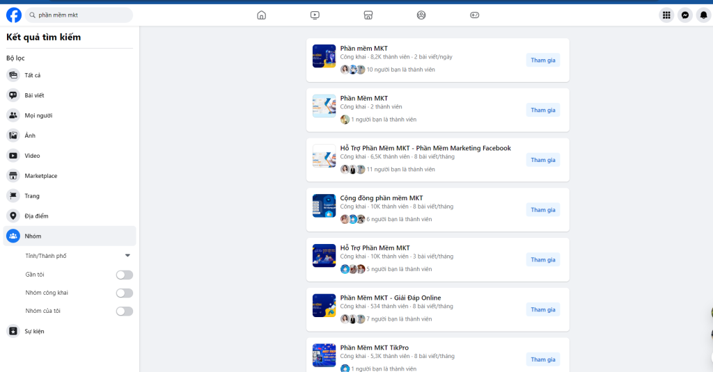Open the Marketplace filter in sidebar
This screenshot has height=372, width=713.
pyautogui.click(x=70, y=176)
